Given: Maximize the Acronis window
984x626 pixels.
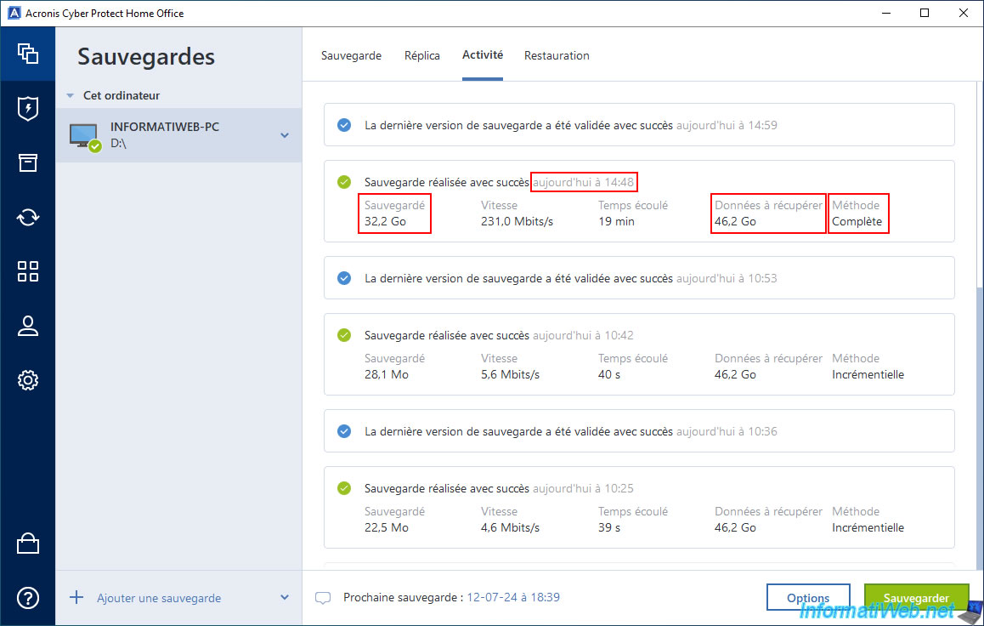Looking at the screenshot, I should coord(925,14).
